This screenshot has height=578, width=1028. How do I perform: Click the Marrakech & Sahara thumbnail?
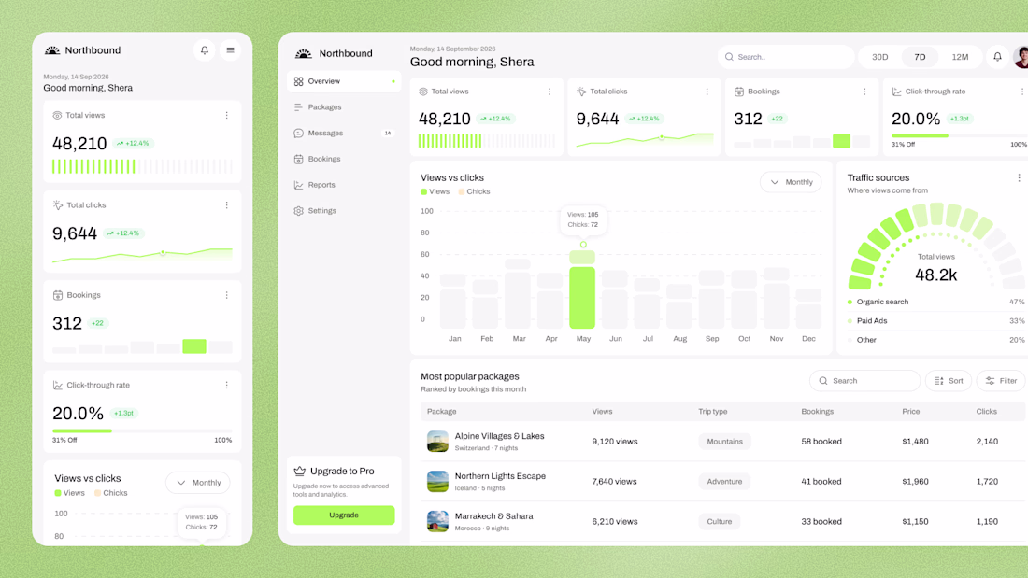click(x=437, y=522)
